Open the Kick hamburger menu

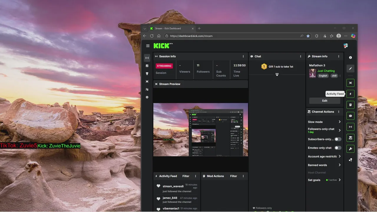point(148,46)
